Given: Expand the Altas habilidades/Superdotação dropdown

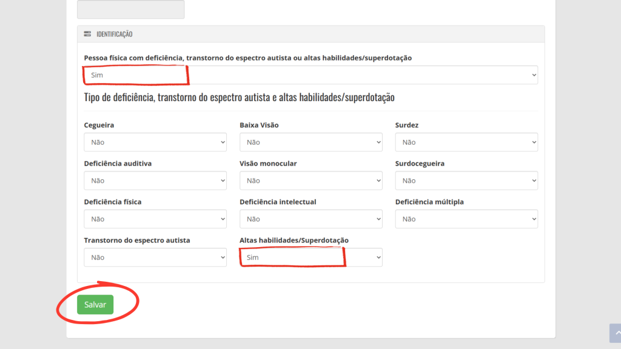Looking at the screenshot, I should click(310, 258).
